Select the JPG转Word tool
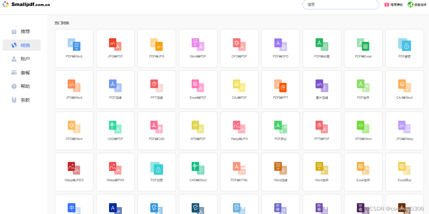This screenshot has width=429, height=214. [x=74, y=90]
